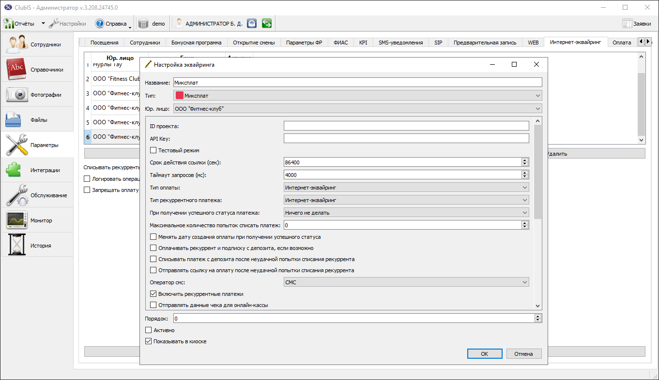This screenshot has height=380, width=659.
Task: Click the pencil icon of Настройка эквайринга dialog
Action: tap(148, 64)
